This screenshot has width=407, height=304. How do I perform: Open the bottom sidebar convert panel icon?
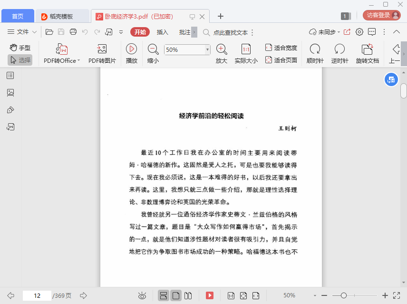coord(10,127)
